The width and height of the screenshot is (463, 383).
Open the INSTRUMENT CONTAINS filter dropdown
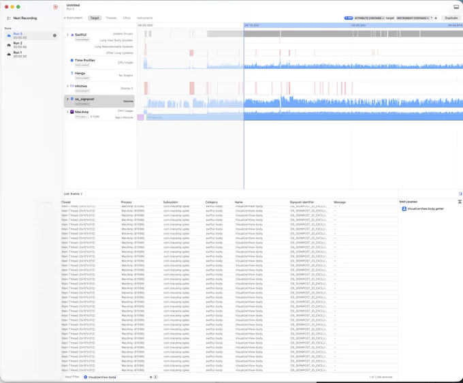point(413,18)
